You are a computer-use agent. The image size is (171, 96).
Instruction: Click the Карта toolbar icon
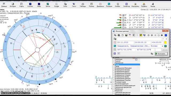[x=21, y=5]
